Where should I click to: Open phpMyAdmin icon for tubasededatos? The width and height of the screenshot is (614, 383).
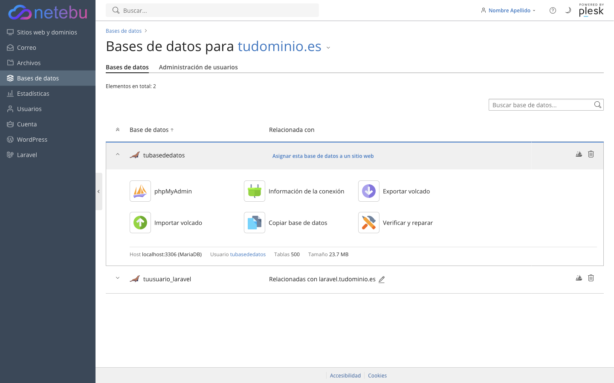140,191
